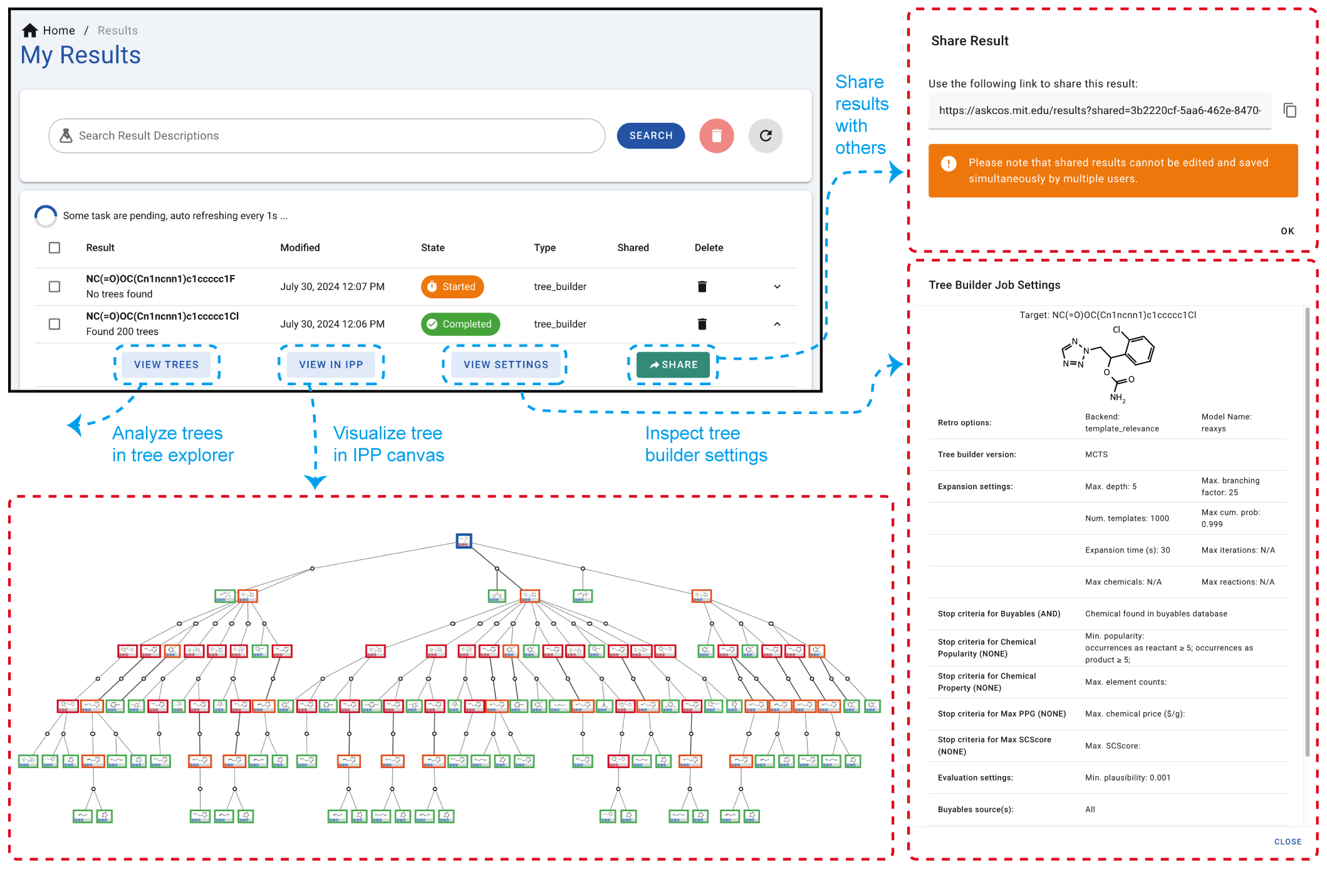Click the Modified column header
This screenshot has width=1327, height=872.
(x=299, y=248)
